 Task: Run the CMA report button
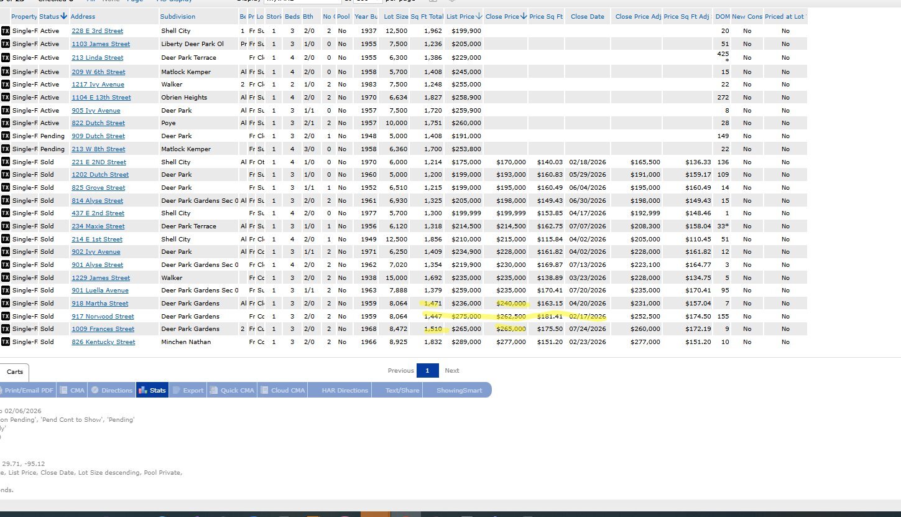72,390
